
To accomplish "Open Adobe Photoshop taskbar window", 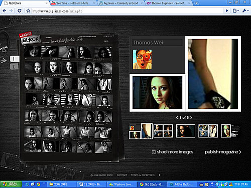I will [181, 184].
